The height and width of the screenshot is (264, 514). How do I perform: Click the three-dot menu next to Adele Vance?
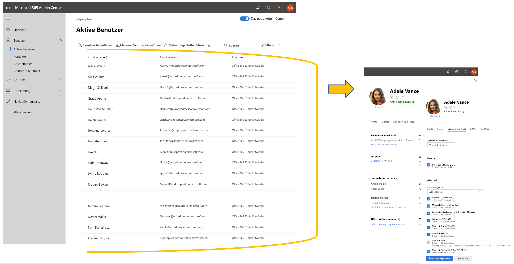tap(152, 66)
